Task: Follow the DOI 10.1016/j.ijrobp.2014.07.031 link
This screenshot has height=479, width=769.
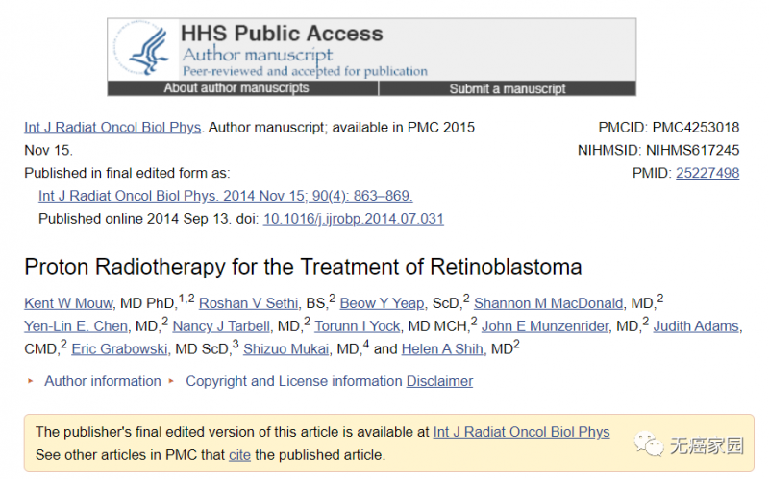Action: click(x=354, y=219)
